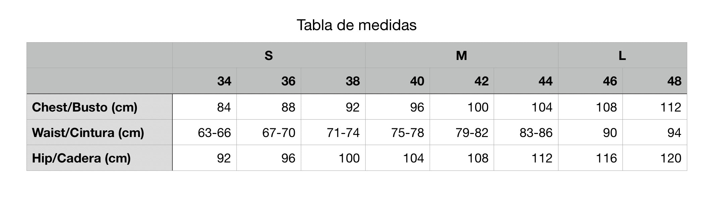This screenshot has width=705, height=204.
Task: Click hip value 116 for size 46
Action: click(x=606, y=158)
